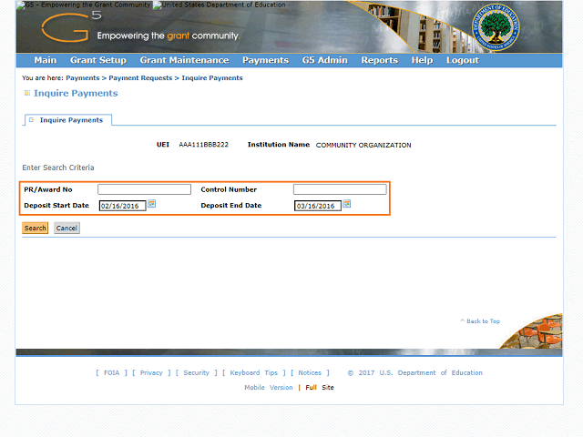Click Payment Requests breadcrumb link
583x437 pixels.
[140, 78]
